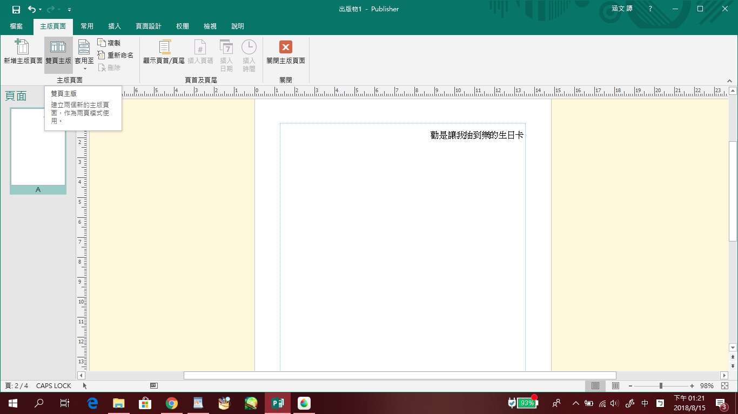Launch Chrome from the taskbar
The height and width of the screenshot is (414, 738).
(172, 403)
